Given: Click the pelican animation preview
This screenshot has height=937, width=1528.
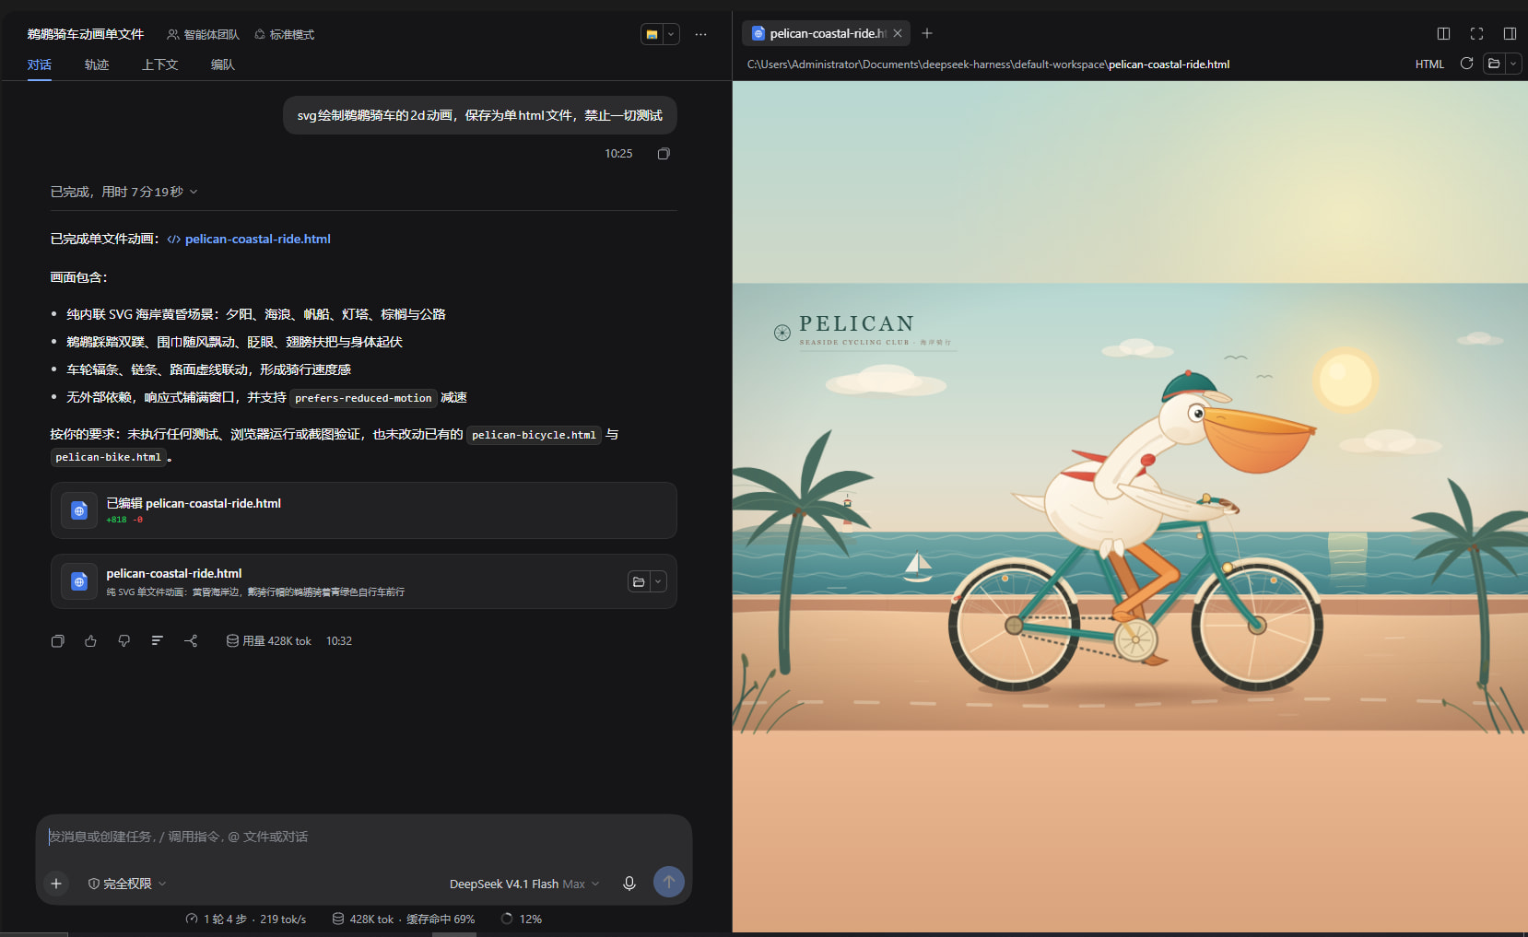Looking at the screenshot, I should pos(1130,507).
